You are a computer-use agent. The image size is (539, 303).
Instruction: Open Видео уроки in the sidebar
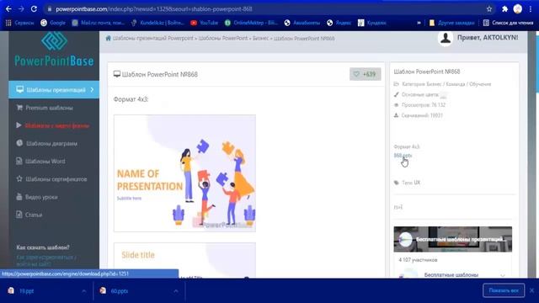point(37,197)
